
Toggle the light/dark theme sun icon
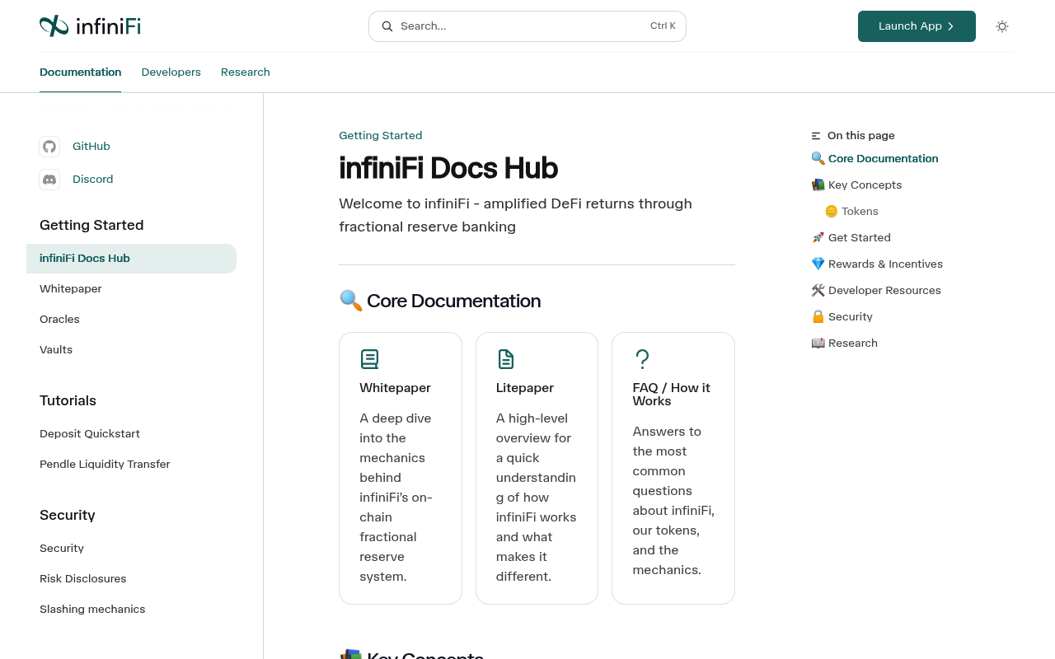point(1002,26)
